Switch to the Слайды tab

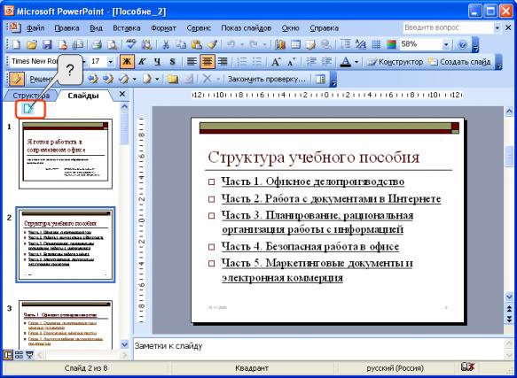point(83,96)
